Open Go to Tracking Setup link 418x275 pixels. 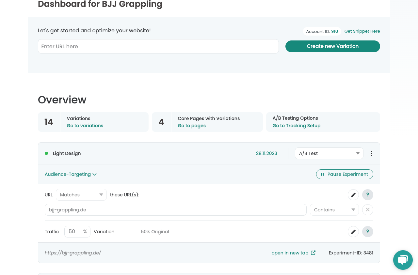click(296, 126)
